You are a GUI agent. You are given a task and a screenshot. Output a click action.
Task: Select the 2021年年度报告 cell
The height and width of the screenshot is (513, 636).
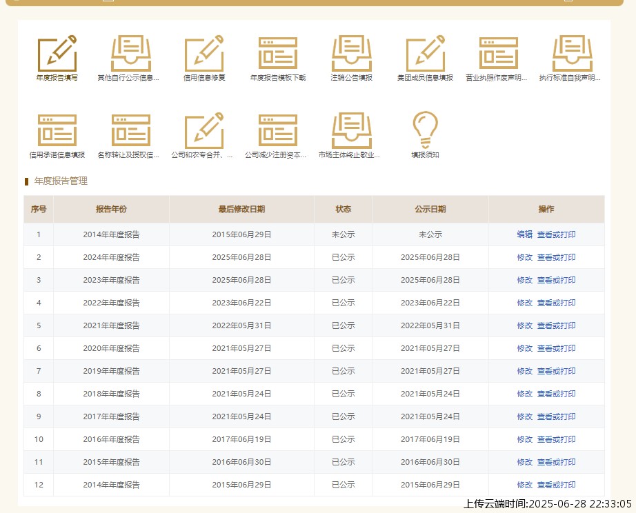click(x=111, y=325)
